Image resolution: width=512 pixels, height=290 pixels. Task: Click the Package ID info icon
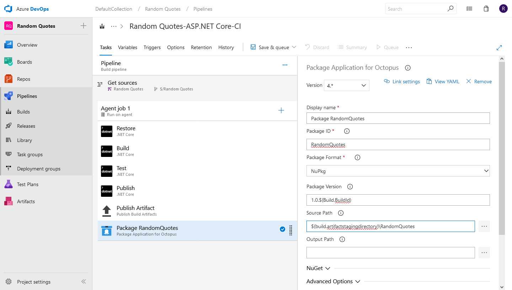[x=347, y=131]
